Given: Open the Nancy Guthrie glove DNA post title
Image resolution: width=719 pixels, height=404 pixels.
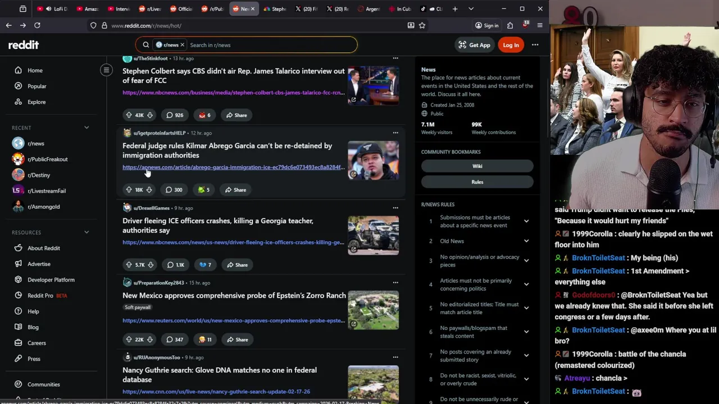Looking at the screenshot, I should click(220, 375).
